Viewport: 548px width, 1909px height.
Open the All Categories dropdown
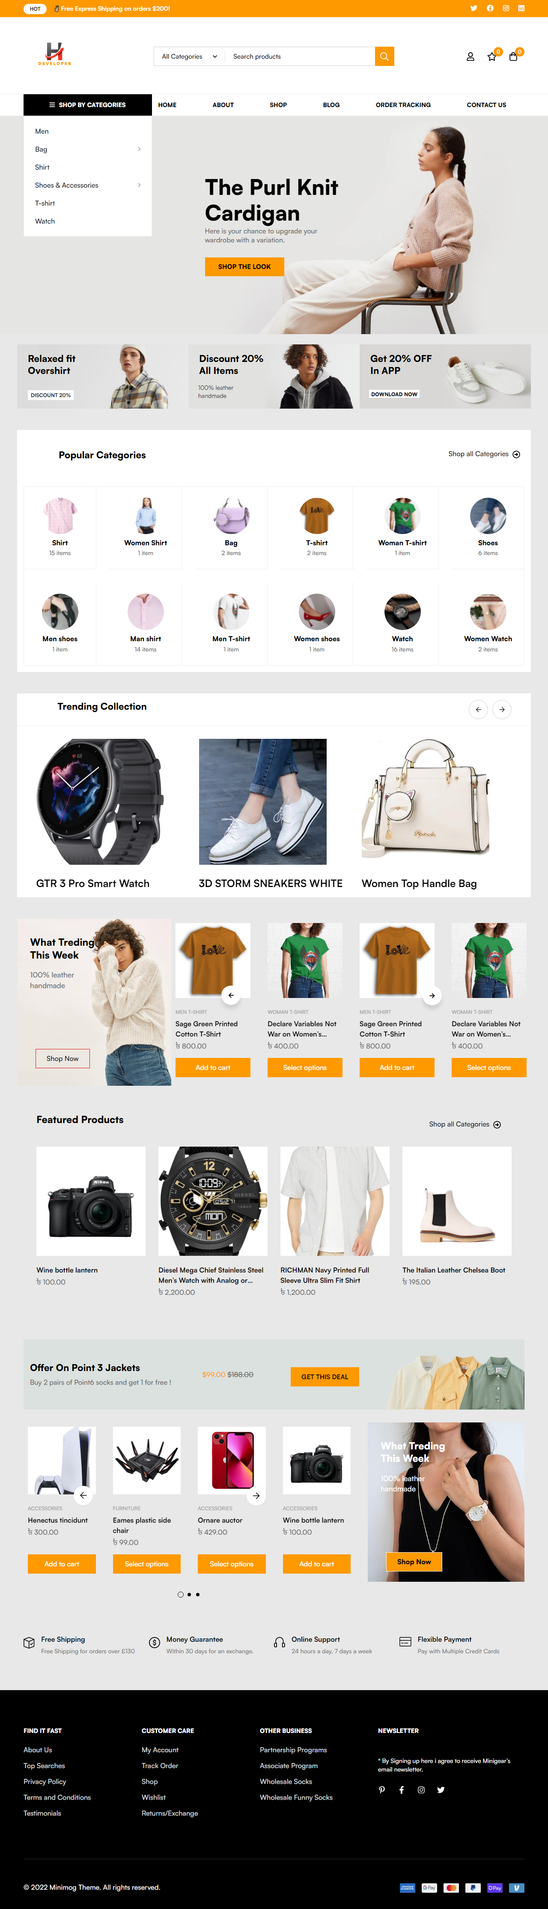coord(190,56)
